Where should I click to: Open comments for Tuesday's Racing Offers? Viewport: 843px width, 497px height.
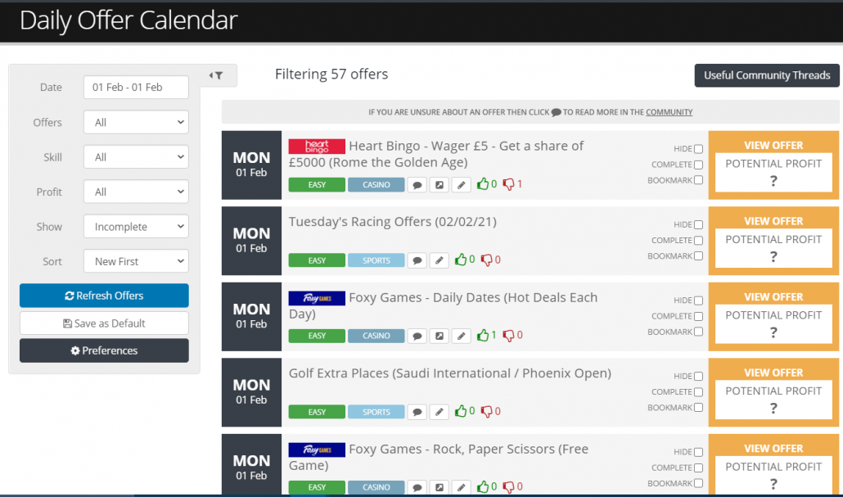point(417,261)
